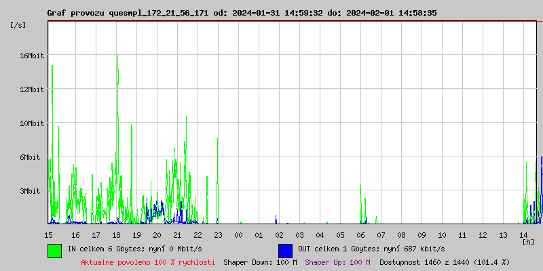Click the graph title 'Graf provozu' text

(x=76, y=13)
